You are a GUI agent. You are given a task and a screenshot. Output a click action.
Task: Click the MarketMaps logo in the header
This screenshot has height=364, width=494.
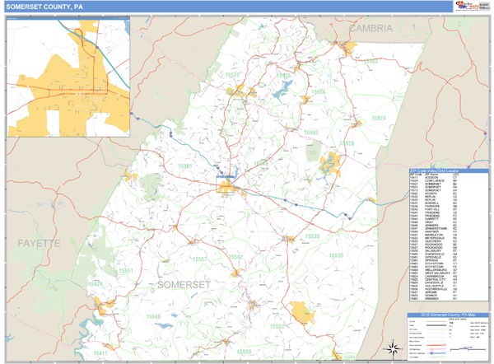click(x=467, y=6)
